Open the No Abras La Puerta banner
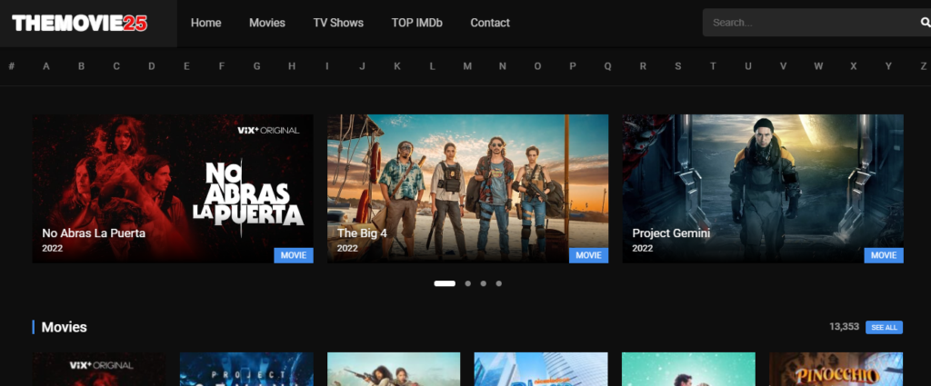Image resolution: width=931 pixels, height=386 pixels. (x=173, y=189)
